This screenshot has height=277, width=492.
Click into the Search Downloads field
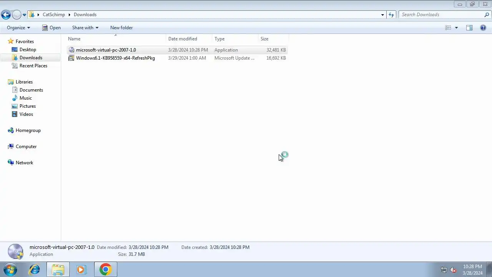pos(440,15)
